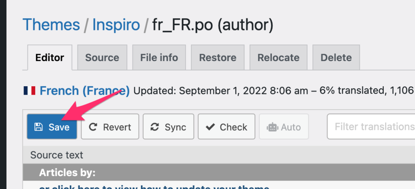The image size is (415, 189).
Task: Sync translations with source
Action: coord(168,127)
